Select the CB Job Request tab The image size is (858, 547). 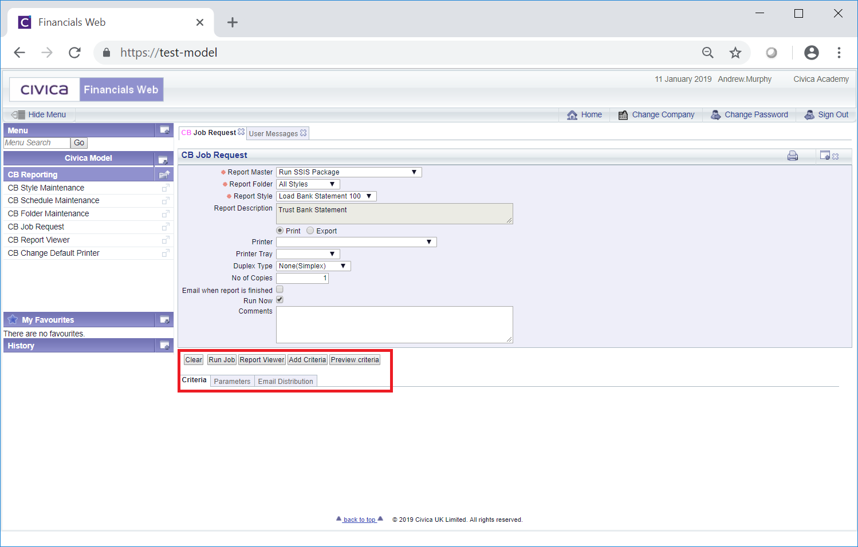tap(208, 133)
